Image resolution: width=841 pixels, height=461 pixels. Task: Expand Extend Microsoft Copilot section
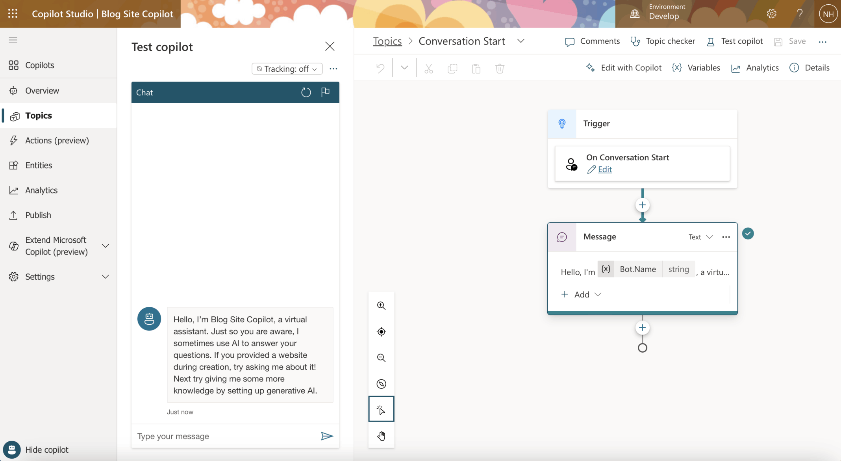point(105,246)
